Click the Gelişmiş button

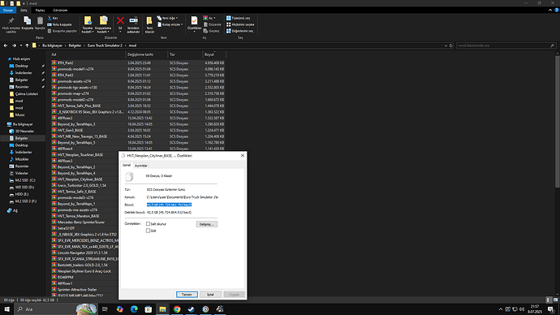coord(207,224)
